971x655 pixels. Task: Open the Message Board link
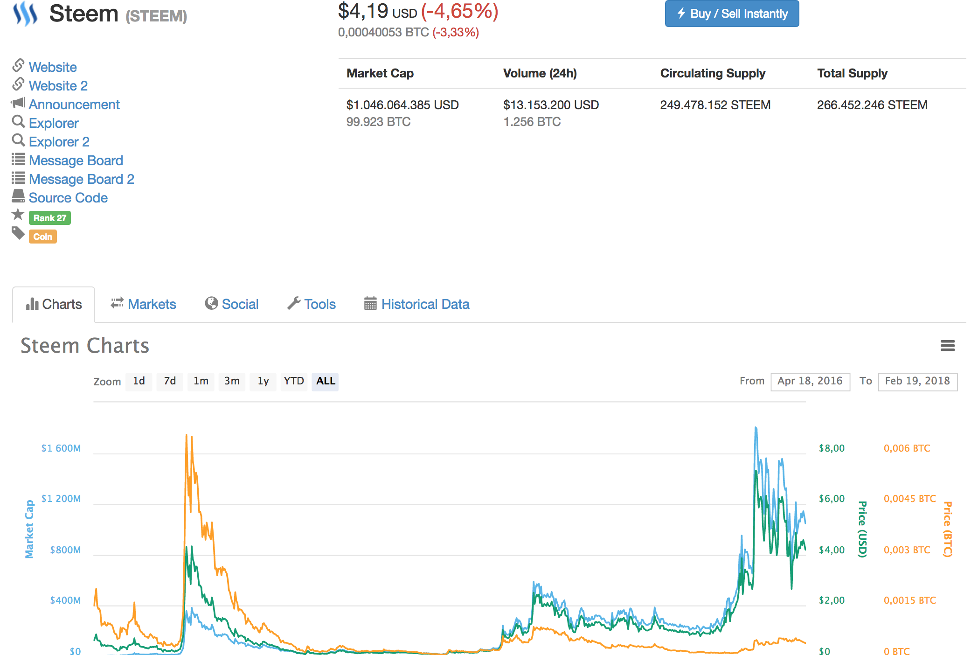[76, 160]
